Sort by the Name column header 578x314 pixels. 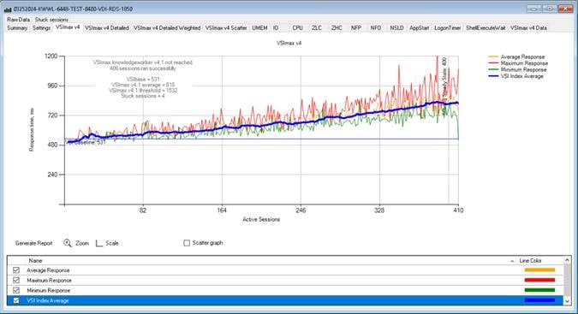click(x=35, y=261)
